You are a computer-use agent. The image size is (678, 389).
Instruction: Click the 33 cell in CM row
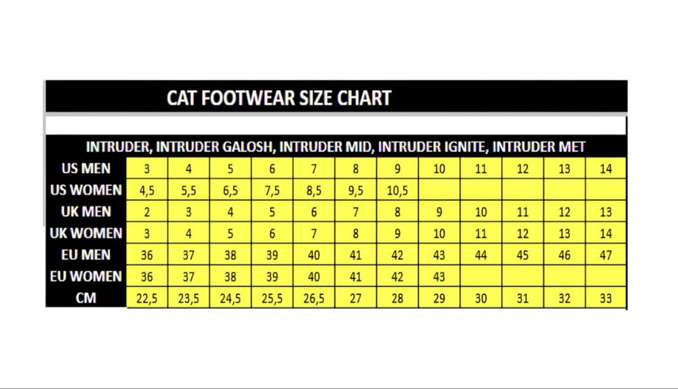point(605,298)
